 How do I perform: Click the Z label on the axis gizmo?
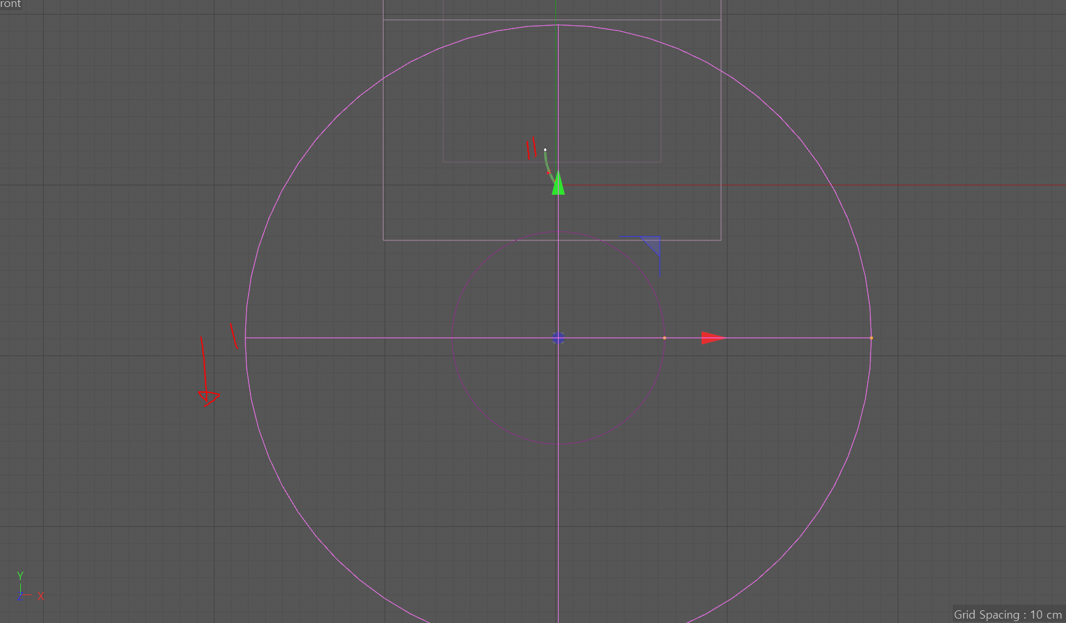click(20, 596)
